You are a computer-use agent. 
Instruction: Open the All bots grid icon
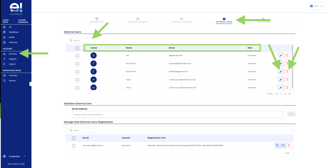coord(4,27)
